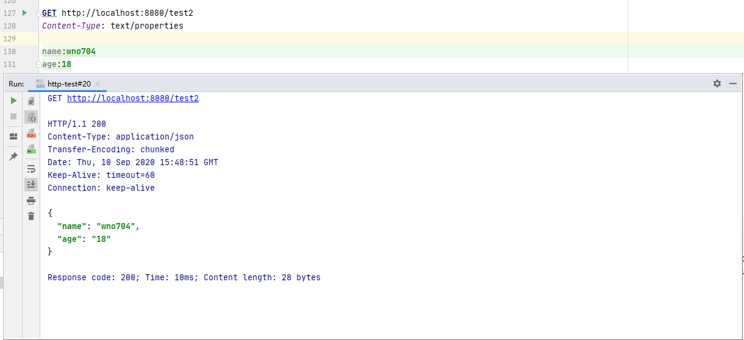This screenshot has width=744, height=340.
Task: Pin the http-test#20 run tab
Action: tap(13, 157)
